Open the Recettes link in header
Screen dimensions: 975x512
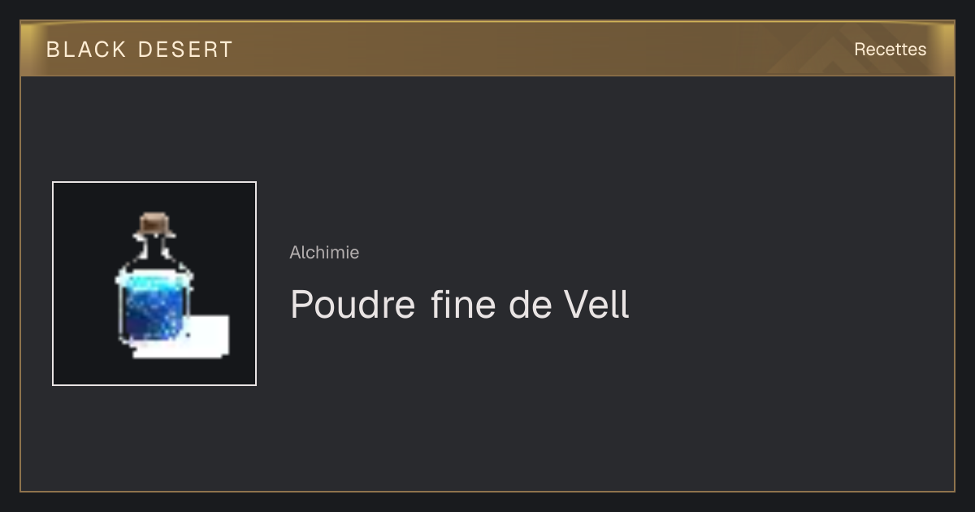tap(890, 50)
